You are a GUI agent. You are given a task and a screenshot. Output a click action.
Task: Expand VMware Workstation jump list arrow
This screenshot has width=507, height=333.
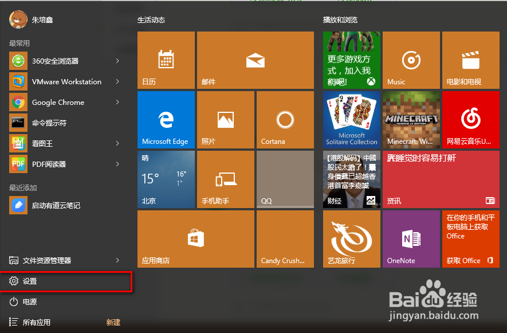[117, 81]
